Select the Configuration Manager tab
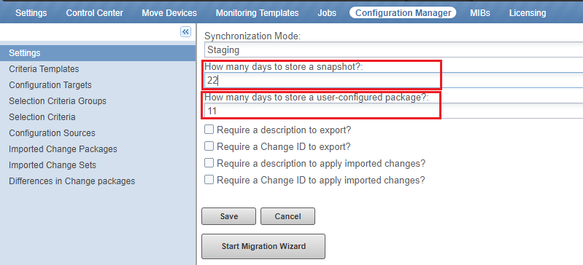 tap(403, 13)
